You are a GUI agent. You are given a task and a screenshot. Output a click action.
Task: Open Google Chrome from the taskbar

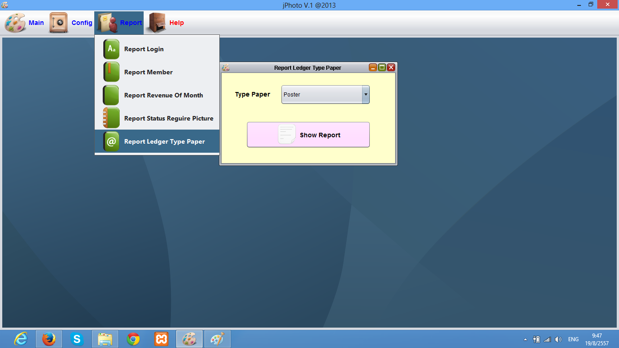133,339
